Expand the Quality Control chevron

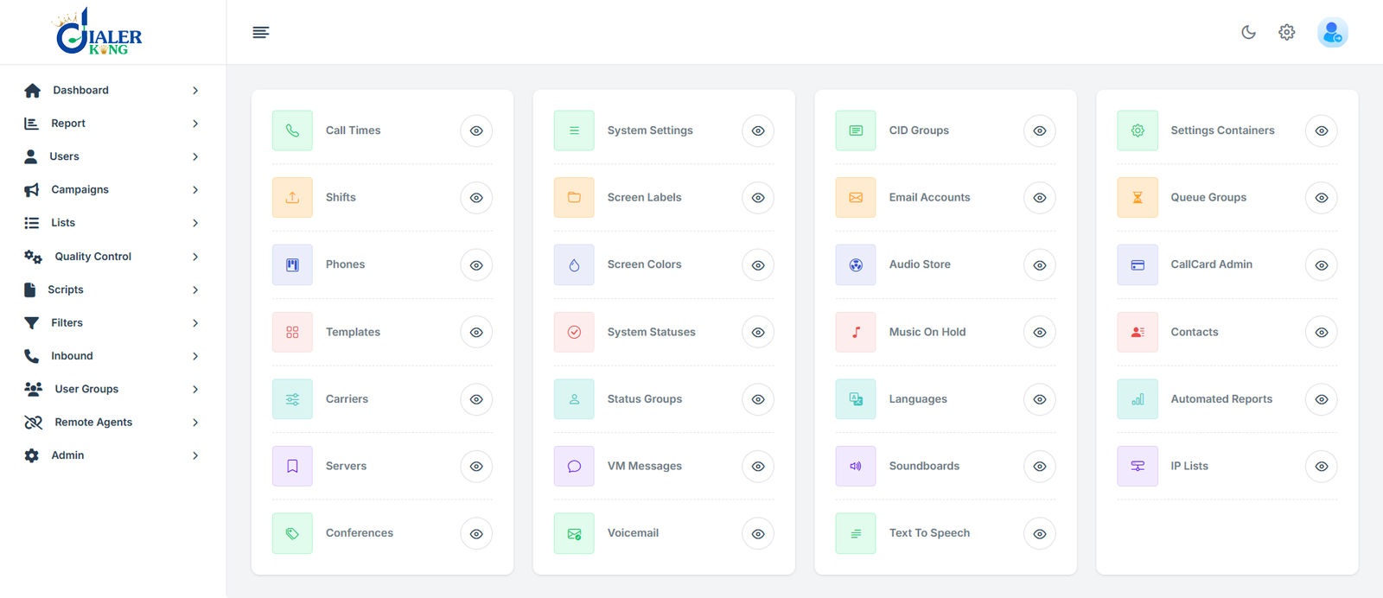195,257
